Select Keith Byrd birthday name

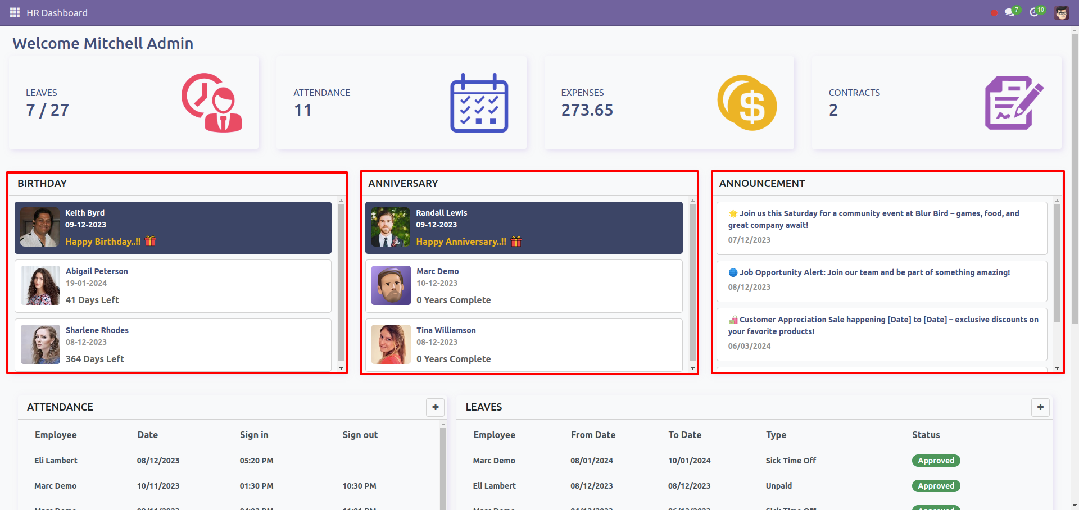coord(85,213)
